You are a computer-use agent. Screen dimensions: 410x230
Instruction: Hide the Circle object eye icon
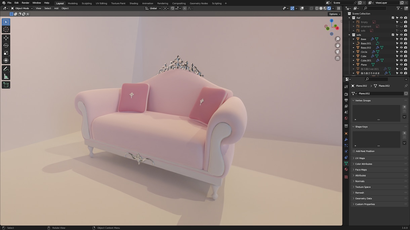point(401,52)
